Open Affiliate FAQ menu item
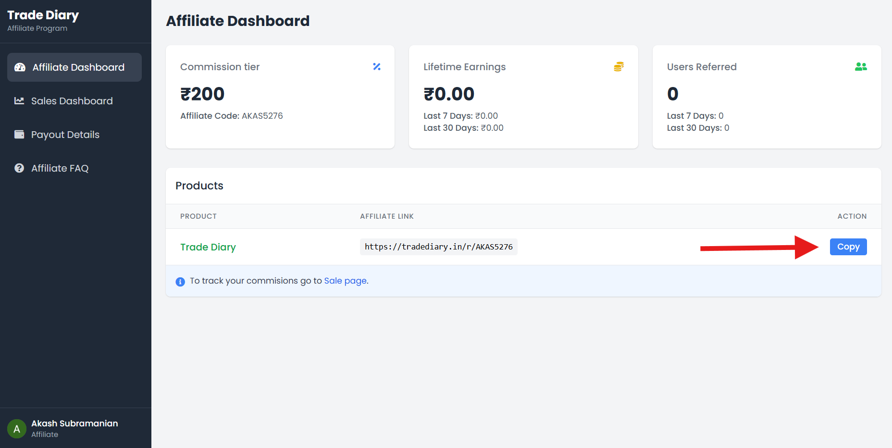The height and width of the screenshot is (448, 892). pyautogui.click(x=74, y=168)
